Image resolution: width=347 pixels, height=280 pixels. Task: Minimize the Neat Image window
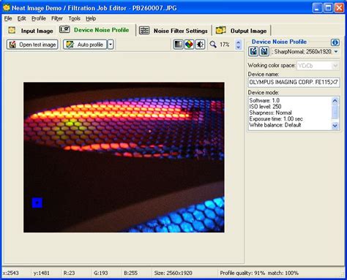(317, 8)
